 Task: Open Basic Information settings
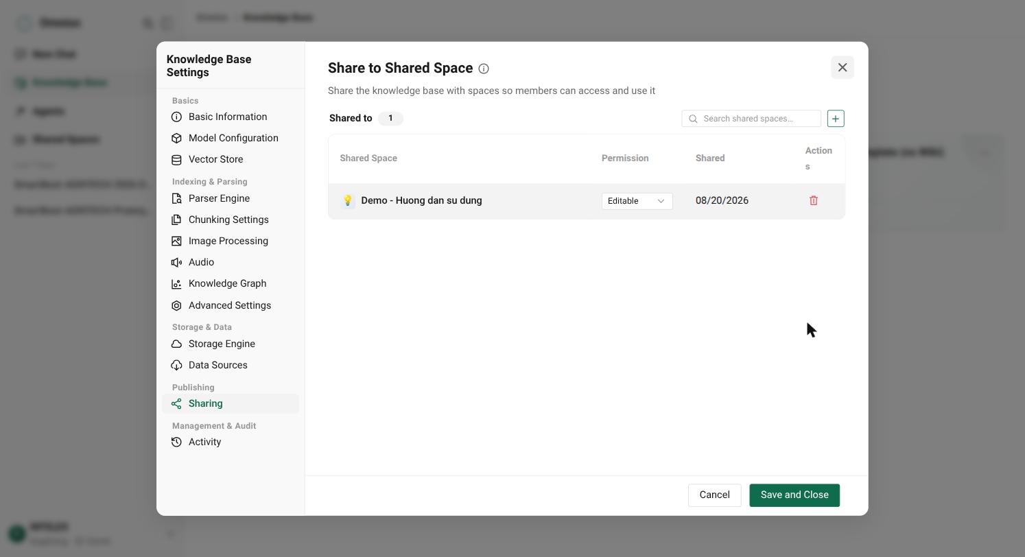(x=231, y=117)
